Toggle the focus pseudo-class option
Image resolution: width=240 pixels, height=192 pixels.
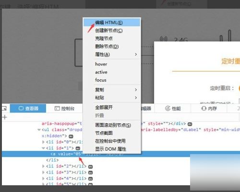click(x=112, y=80)
